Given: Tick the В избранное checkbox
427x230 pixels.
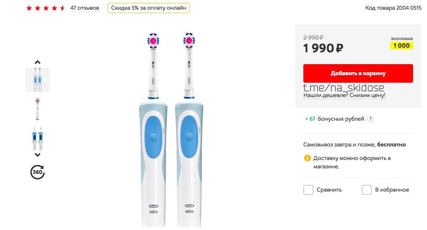Looking at the screenshot, I should coord(367,190).
